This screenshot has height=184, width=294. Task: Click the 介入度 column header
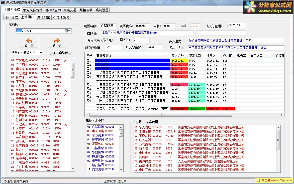click(x=228, y=56)
